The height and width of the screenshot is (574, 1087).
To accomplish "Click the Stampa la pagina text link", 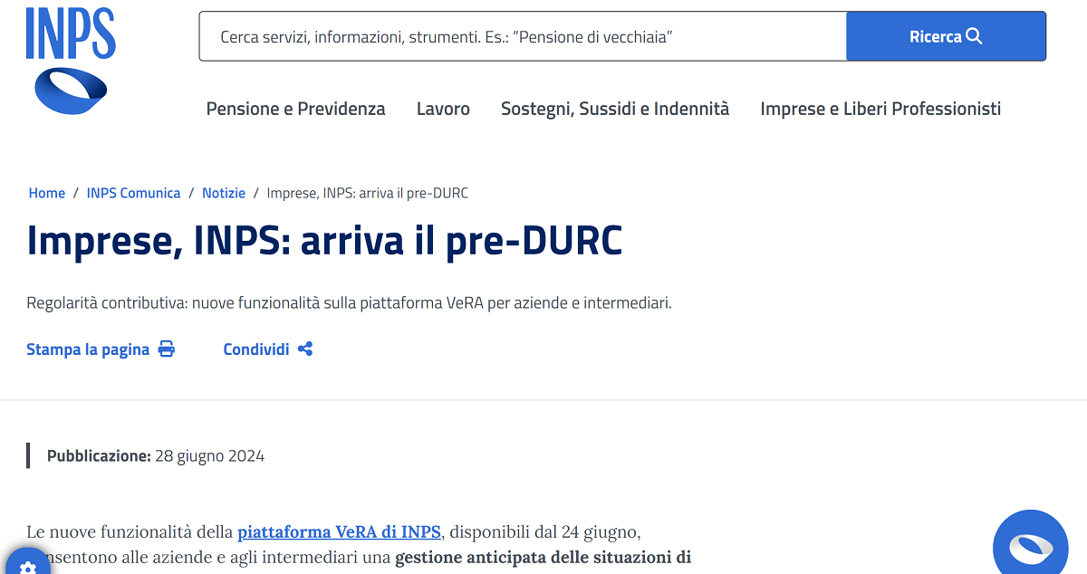I will pos(88,349).
